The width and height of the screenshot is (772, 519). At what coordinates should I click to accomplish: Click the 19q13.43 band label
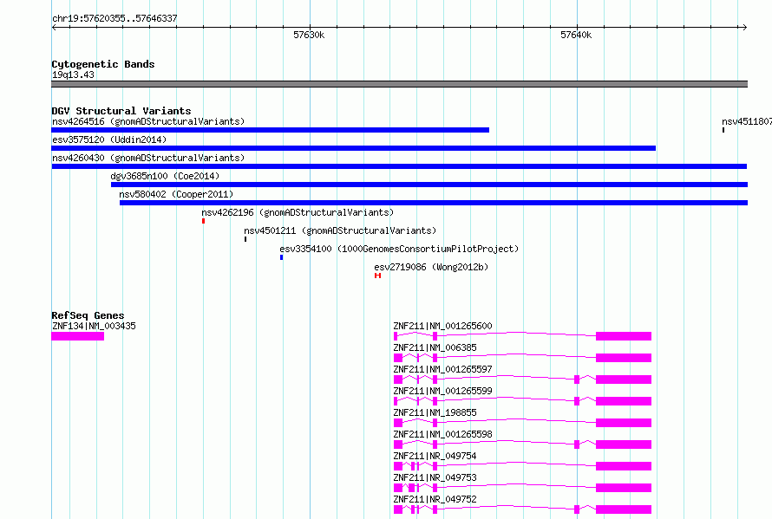click(73, 75)
